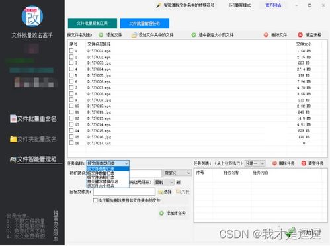
Task: Click the green select-by-file-size icon
Action: [194, 35]
